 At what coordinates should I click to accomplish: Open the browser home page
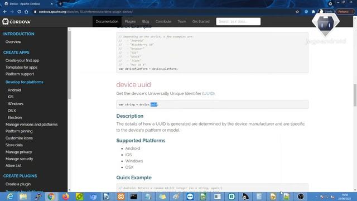[x=26, y=12]
